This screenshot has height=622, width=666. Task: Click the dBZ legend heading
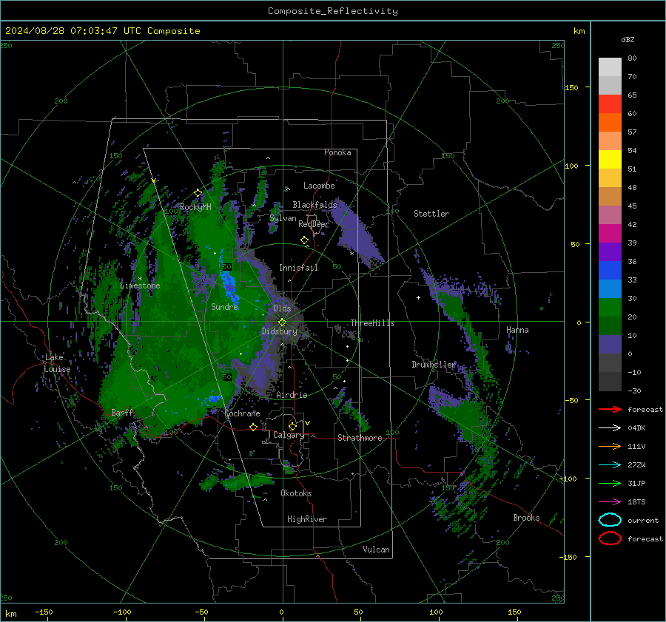(x=628, y=40)
